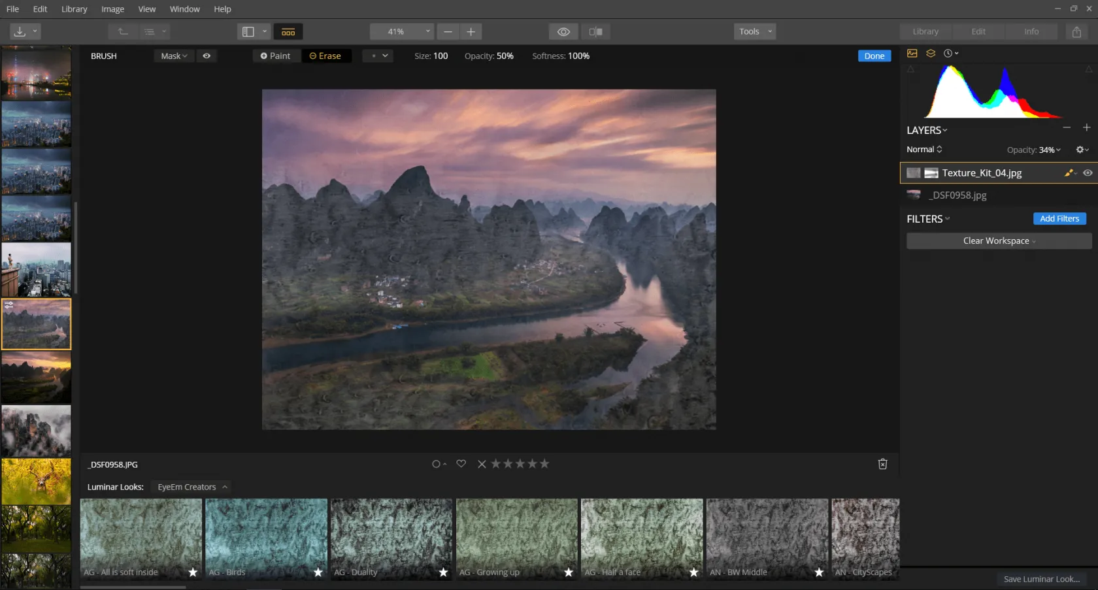
Task: Expand the EyeEm Creators looks category
Action: 192,487
